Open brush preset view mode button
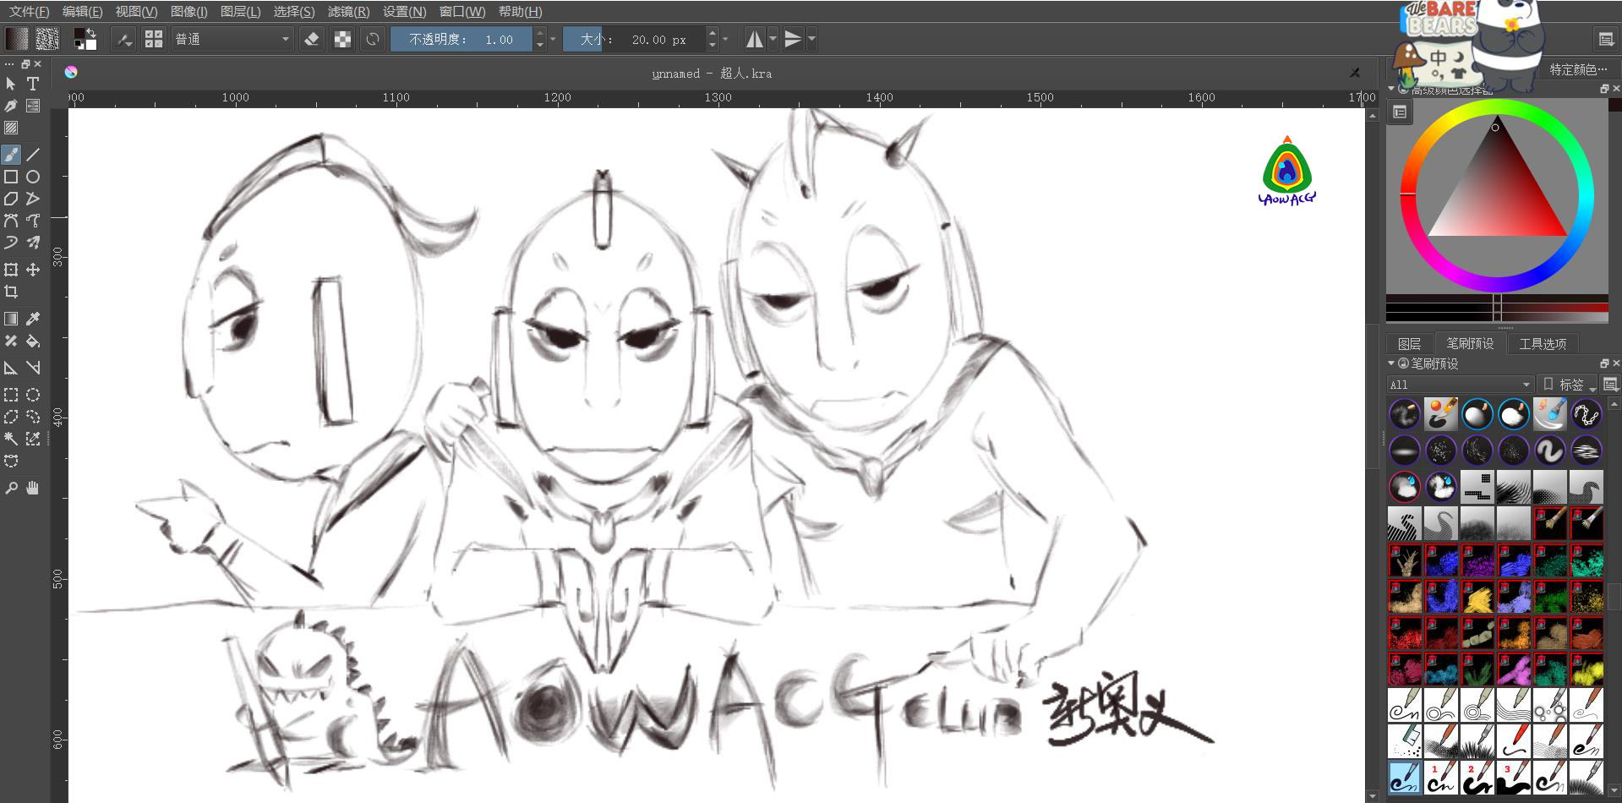 click(1610, 385)
